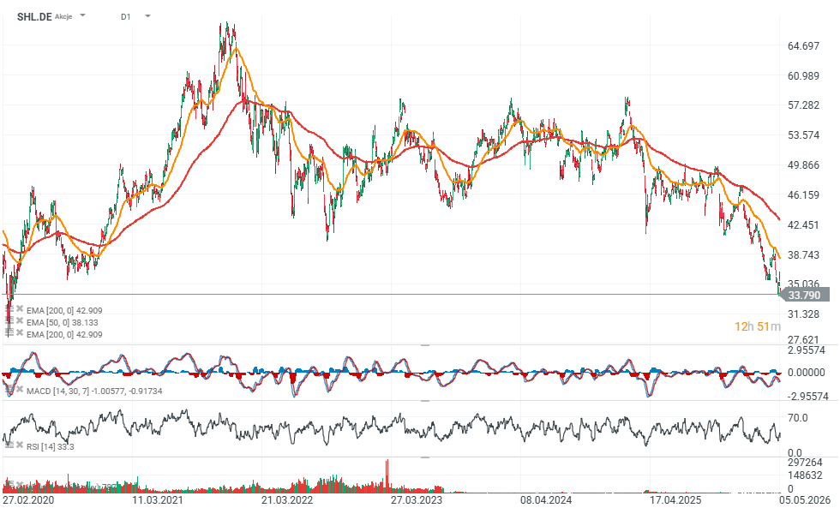
Task: Click the splitter handle above volume panel
Action: coord(425,457)
